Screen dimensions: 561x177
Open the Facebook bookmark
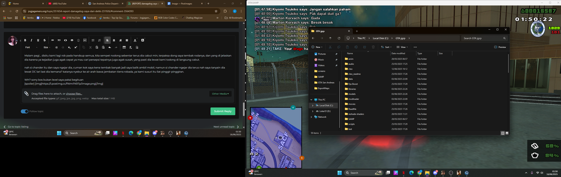click(89, 18)
